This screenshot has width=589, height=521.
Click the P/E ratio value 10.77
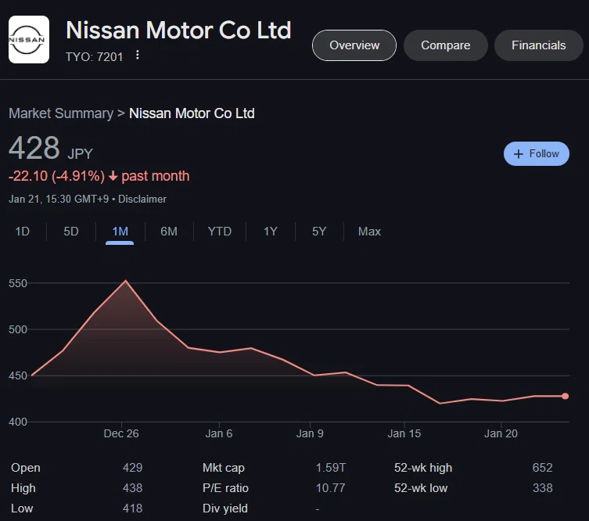coord(331,488)
